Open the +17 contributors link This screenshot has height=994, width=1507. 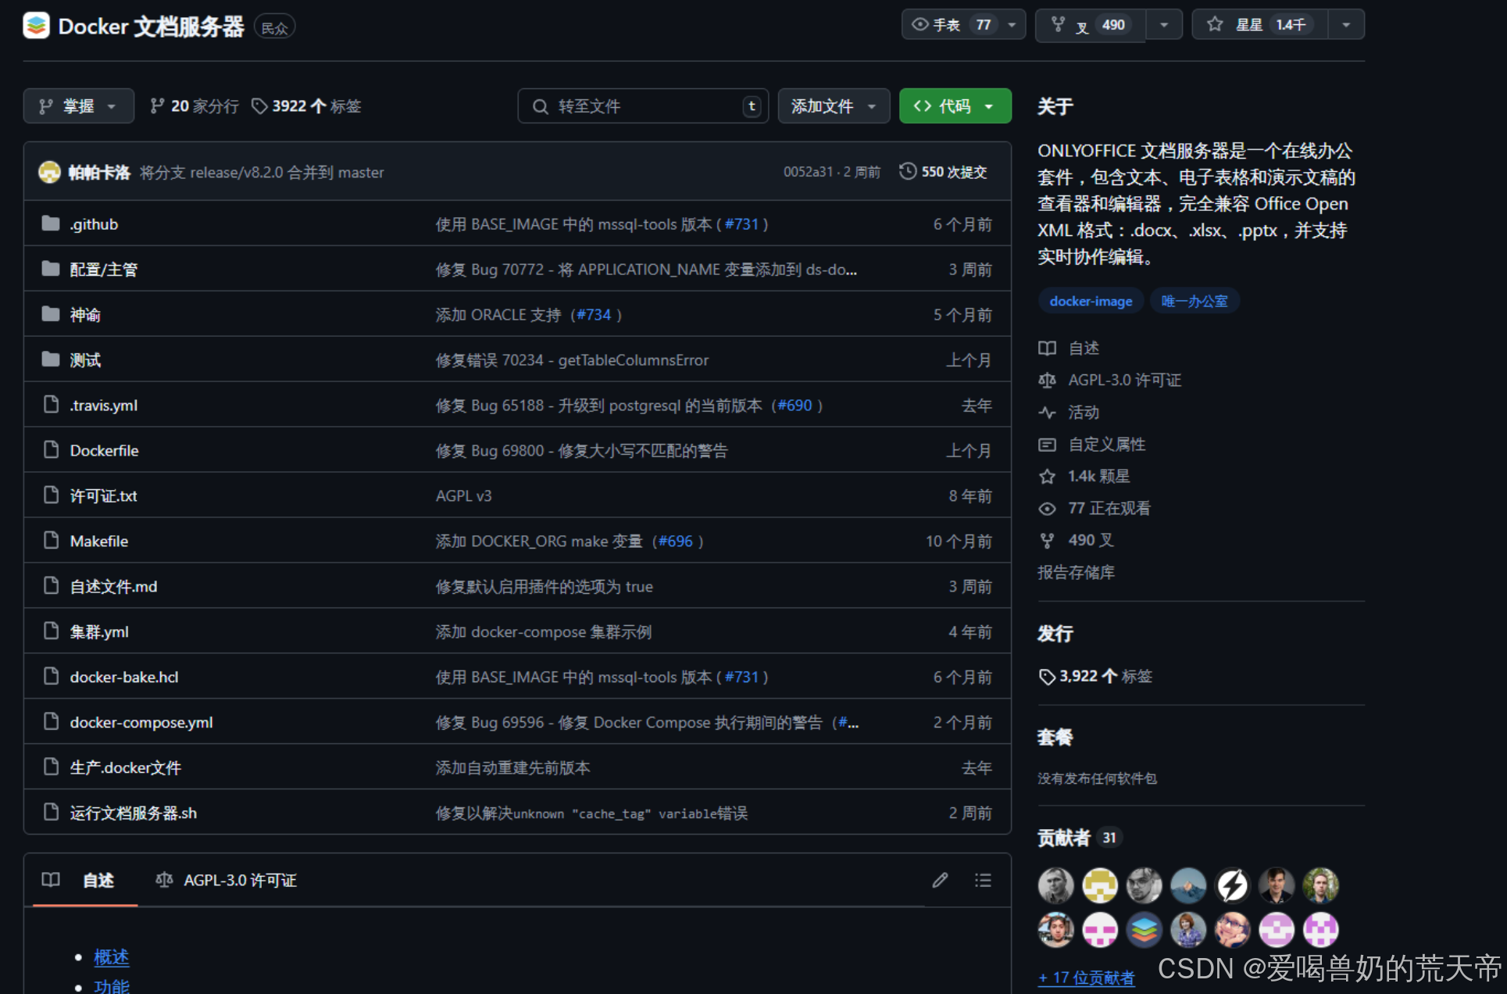[1086, 978]
